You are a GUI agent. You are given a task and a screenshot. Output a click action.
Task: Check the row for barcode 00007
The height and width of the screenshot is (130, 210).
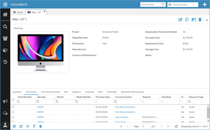point(13,112)
